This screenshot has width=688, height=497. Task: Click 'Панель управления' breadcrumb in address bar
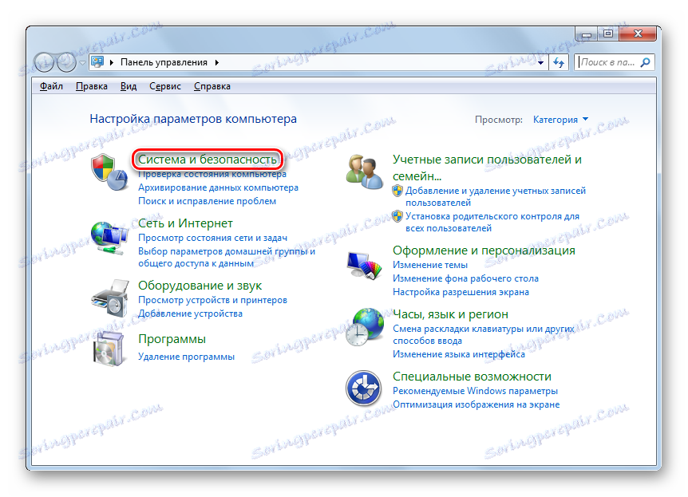164,62
